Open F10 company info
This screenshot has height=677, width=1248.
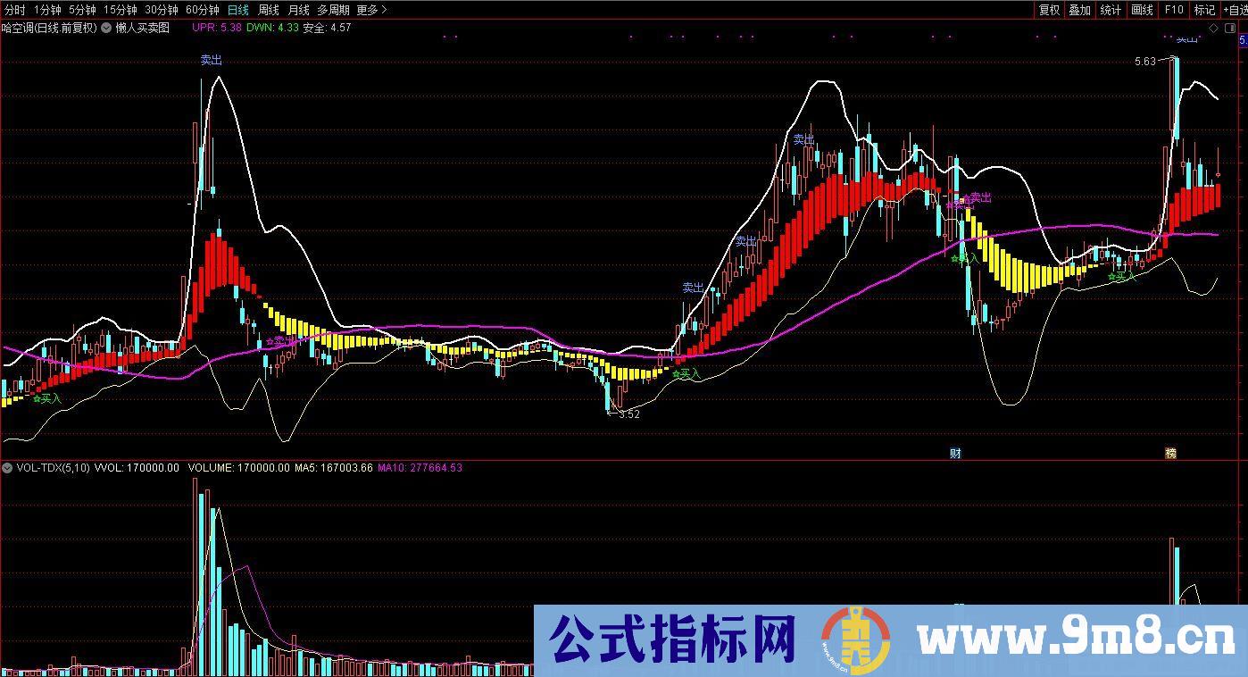pyautogui.click(x=1173, y=10)
